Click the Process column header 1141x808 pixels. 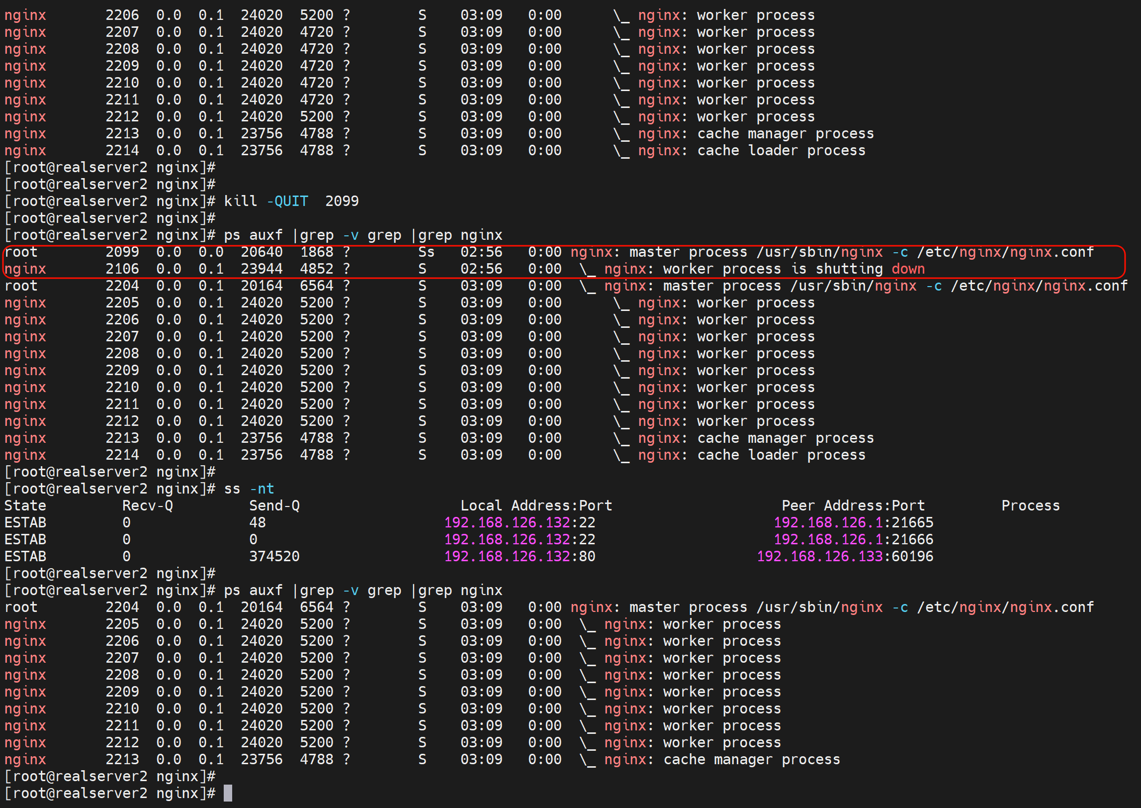pos(1030,505)
